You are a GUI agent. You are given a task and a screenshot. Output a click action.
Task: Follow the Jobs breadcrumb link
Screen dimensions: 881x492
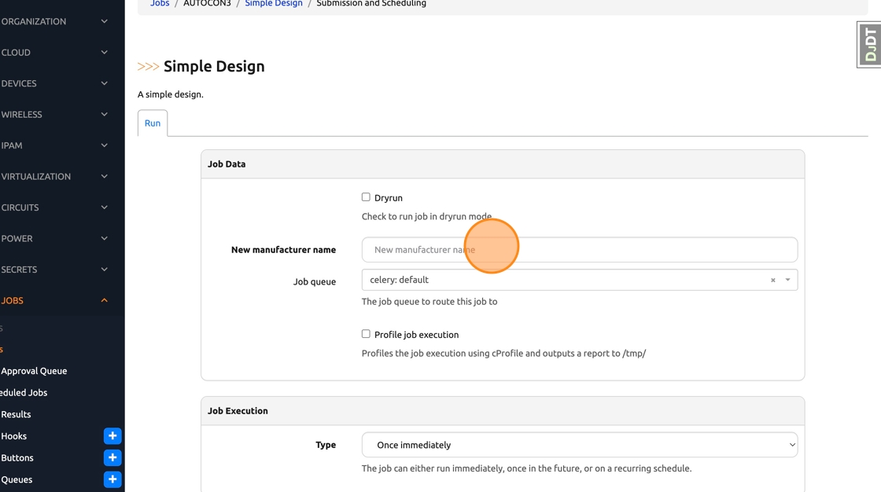(x=160, y=4)
